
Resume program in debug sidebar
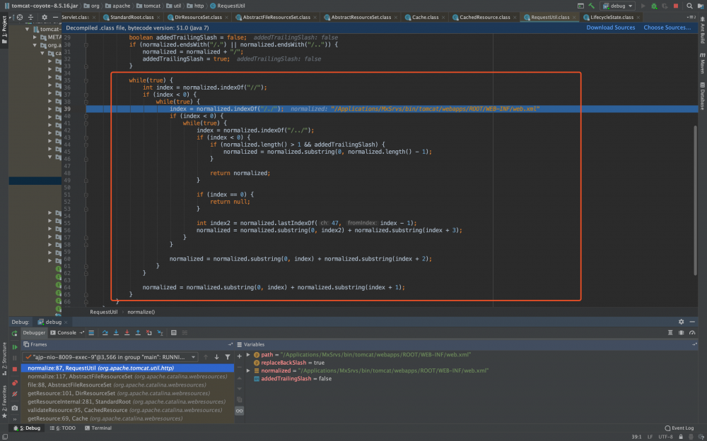pyautogui.click(x=15, y=347)
